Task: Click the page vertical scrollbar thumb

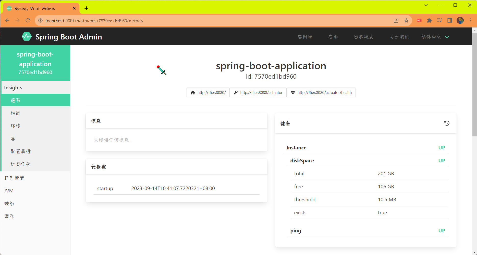Action: tap(474, 84)
